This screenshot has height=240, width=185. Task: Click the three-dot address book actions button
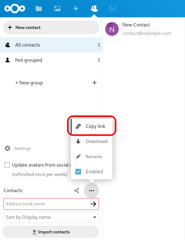(x=91, y=191)
